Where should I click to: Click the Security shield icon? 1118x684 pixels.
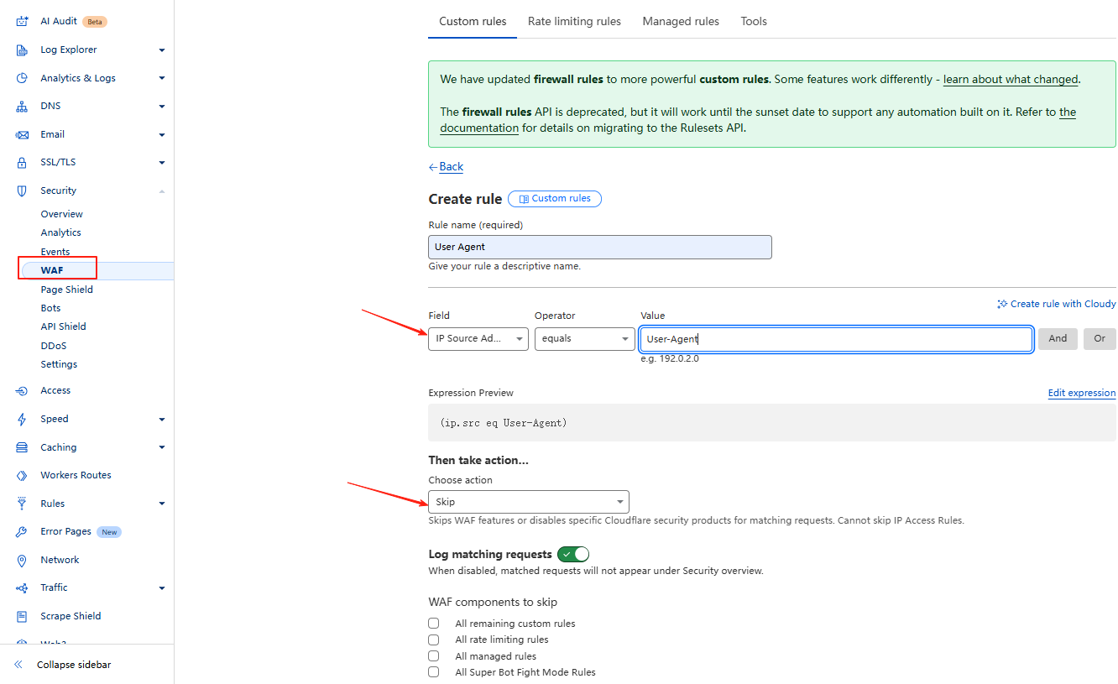point(21,190)
